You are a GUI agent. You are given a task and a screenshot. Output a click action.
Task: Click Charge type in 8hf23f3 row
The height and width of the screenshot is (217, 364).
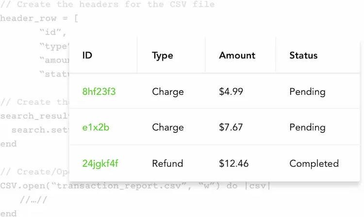(168, 92)
